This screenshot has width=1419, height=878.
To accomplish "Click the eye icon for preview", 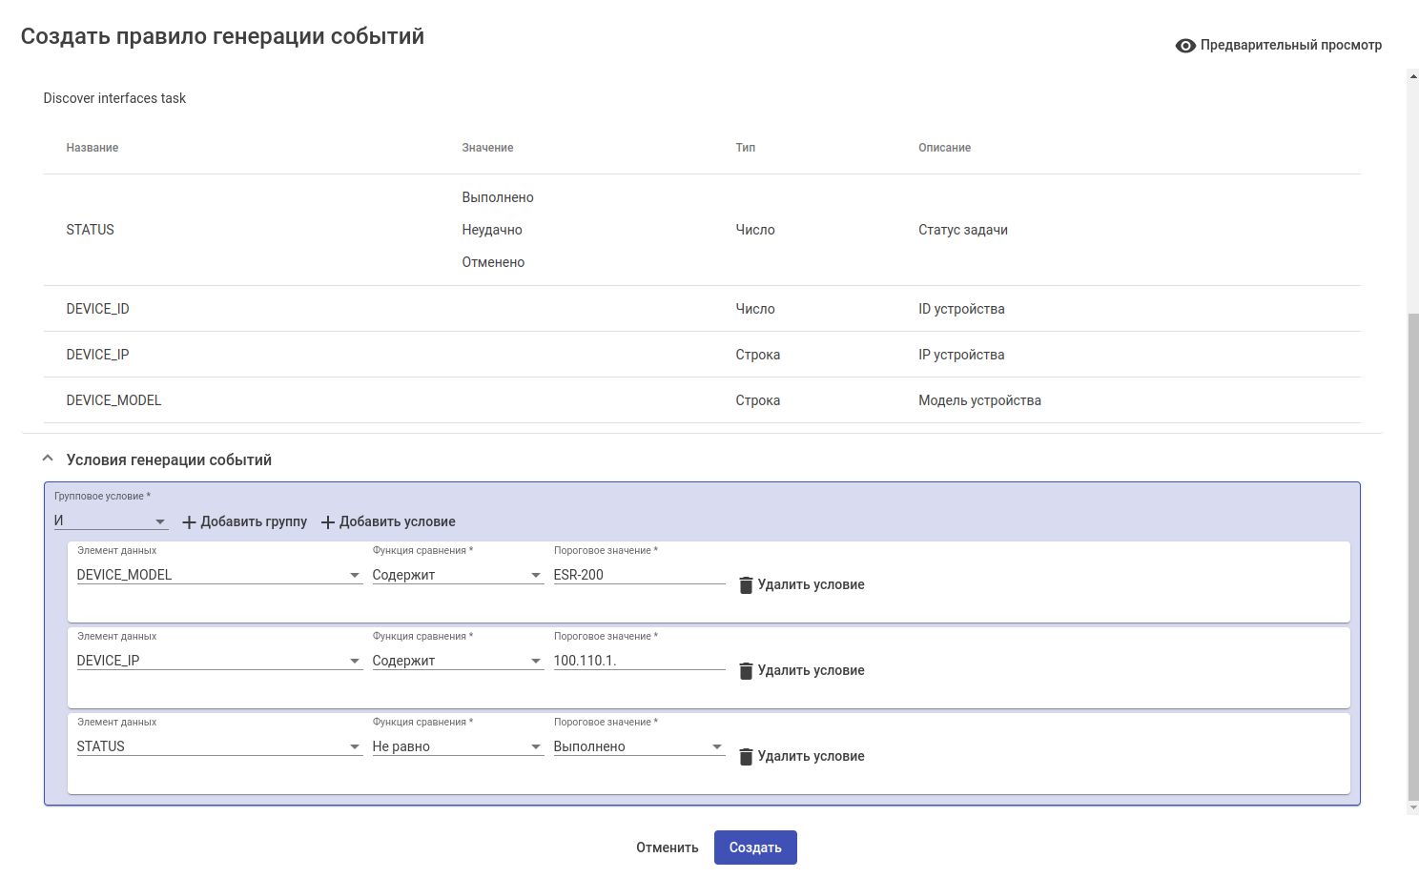I will 1185,46.
